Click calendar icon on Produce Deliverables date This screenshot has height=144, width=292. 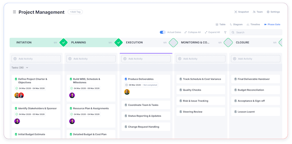(x=127, y=85)
